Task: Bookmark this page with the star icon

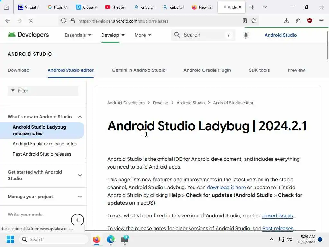Action: (x=254, y=21)
